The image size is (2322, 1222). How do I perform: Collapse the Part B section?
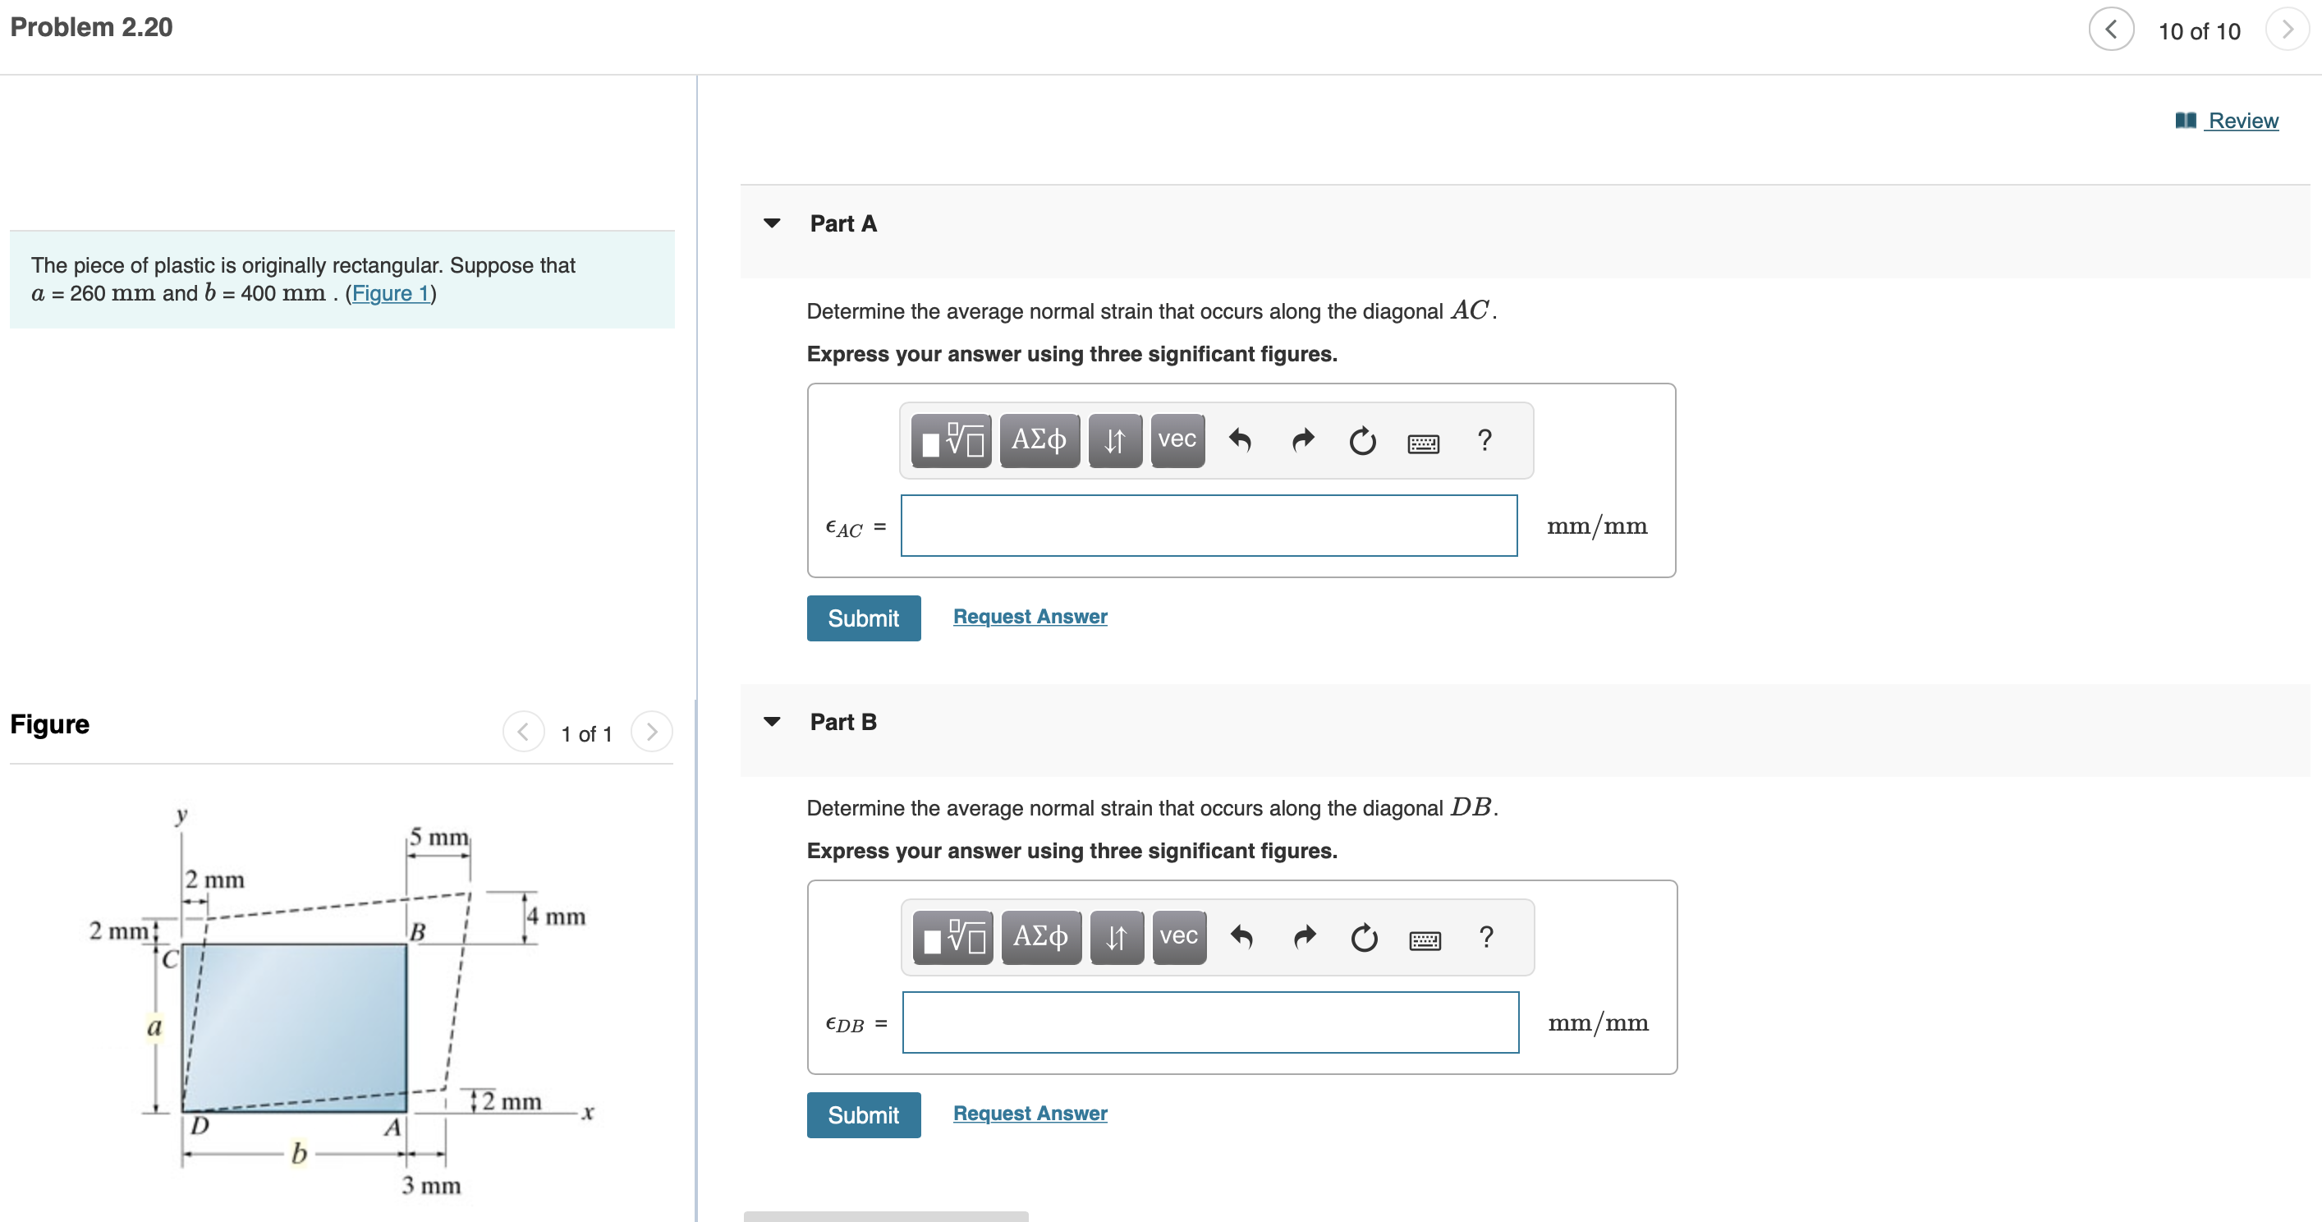tap(772, 722)
